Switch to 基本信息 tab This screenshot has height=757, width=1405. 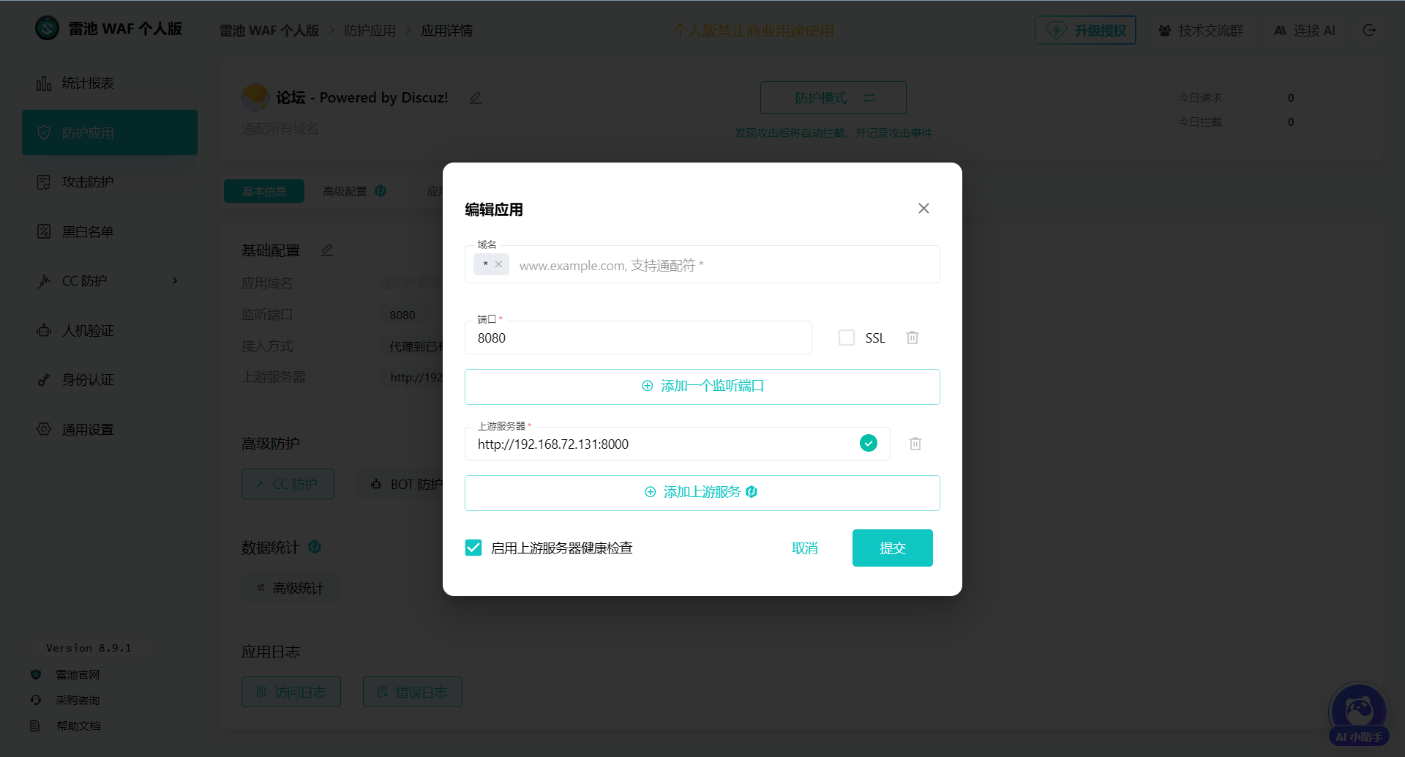pos(264,191)
